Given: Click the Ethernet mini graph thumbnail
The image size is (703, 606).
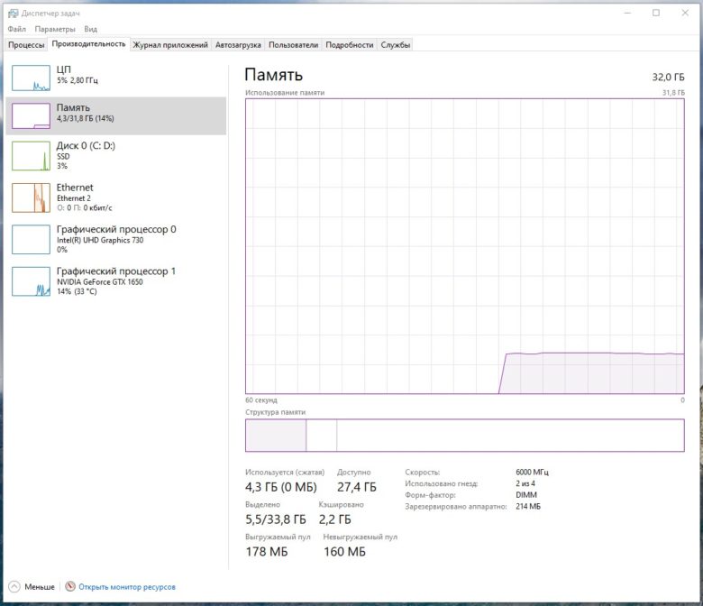Looking at the screenshot, I should [x=31, y=197].
